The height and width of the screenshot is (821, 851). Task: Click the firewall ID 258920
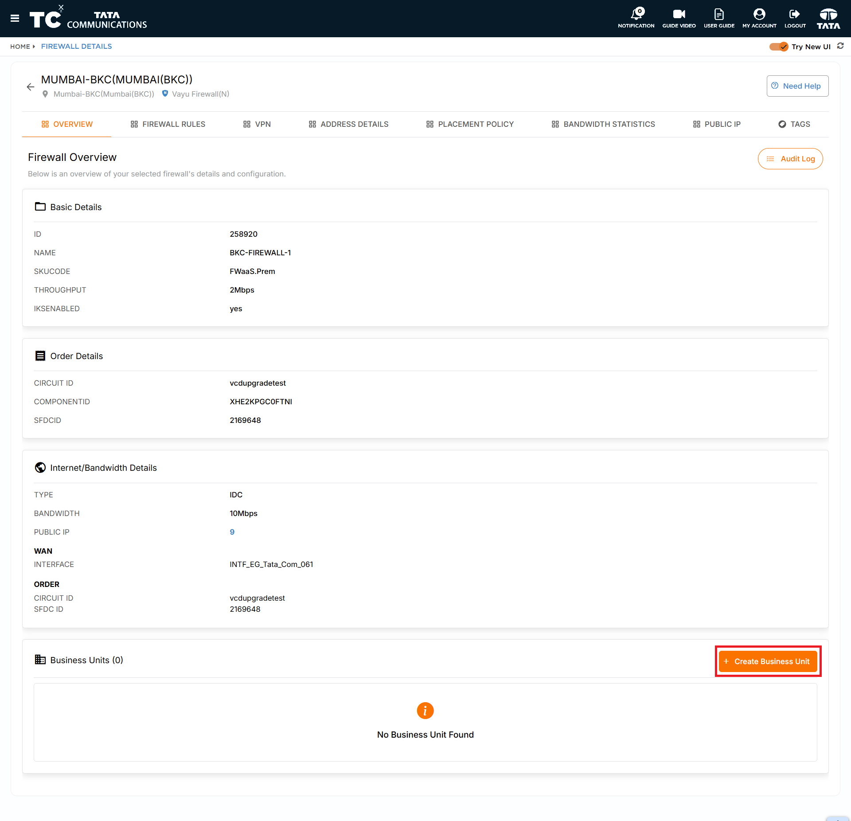tap(243, 234)
